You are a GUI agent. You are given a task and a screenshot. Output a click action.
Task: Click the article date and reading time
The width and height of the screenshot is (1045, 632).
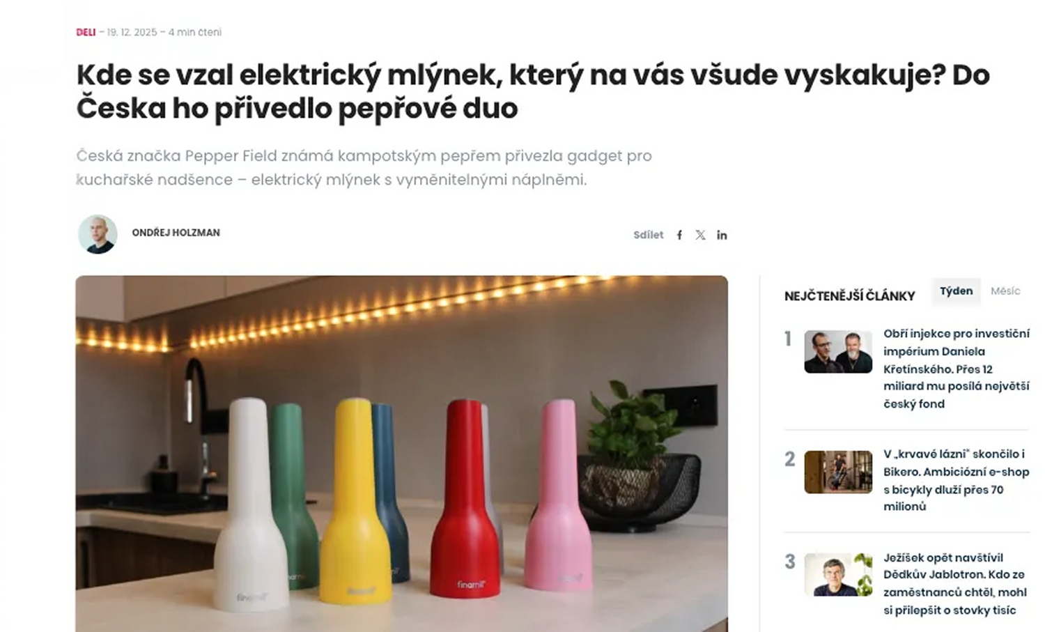point(164,32)
